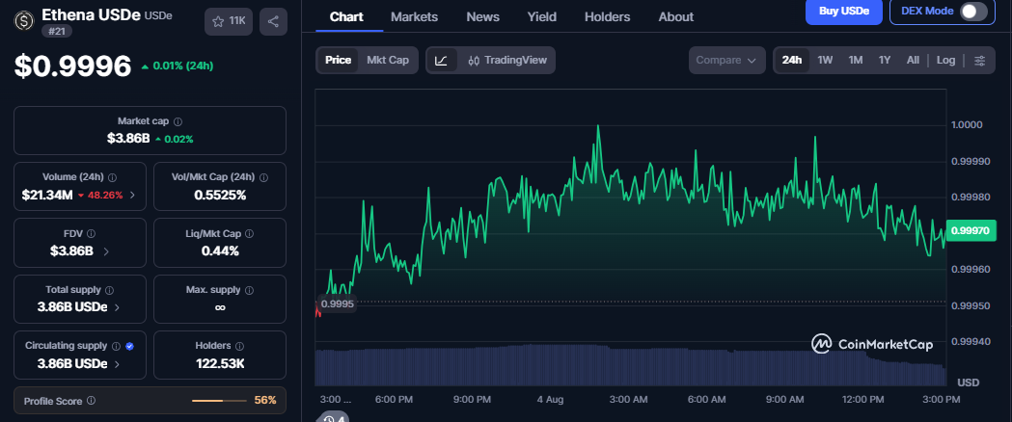Image resolution: width=1012 pixels, height=422 pixels.
Task: Click the Buy USDe button
Action: (843, 11)
